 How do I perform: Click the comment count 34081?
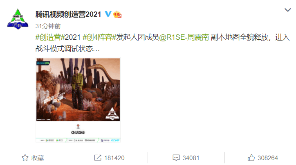tap(191, 158)
